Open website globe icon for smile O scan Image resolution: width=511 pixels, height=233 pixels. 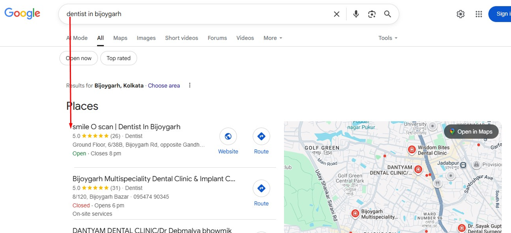tap(228, 137)
